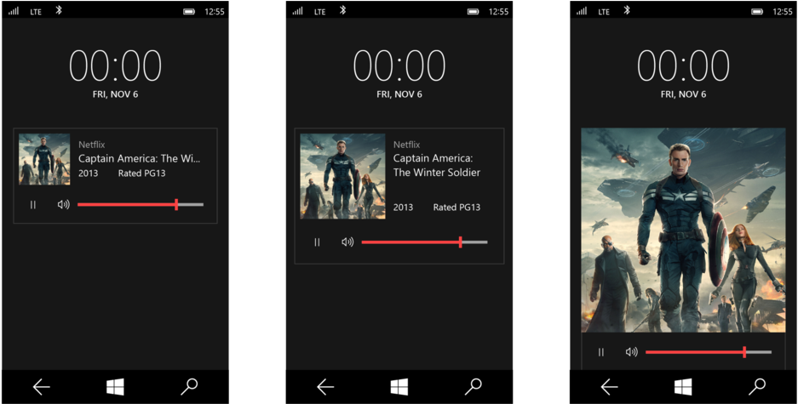Tap the Windows start button on left phone
798x404 pixels.
click(115, 387)
